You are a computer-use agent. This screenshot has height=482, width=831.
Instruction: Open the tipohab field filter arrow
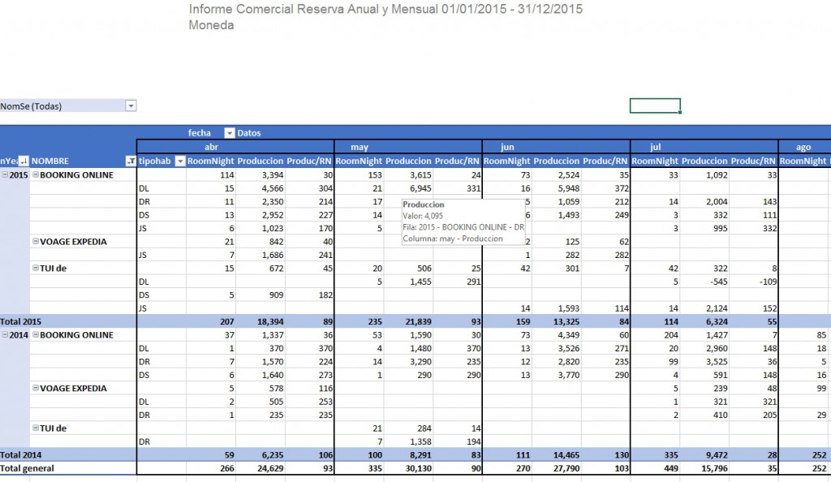click(180, 161)
